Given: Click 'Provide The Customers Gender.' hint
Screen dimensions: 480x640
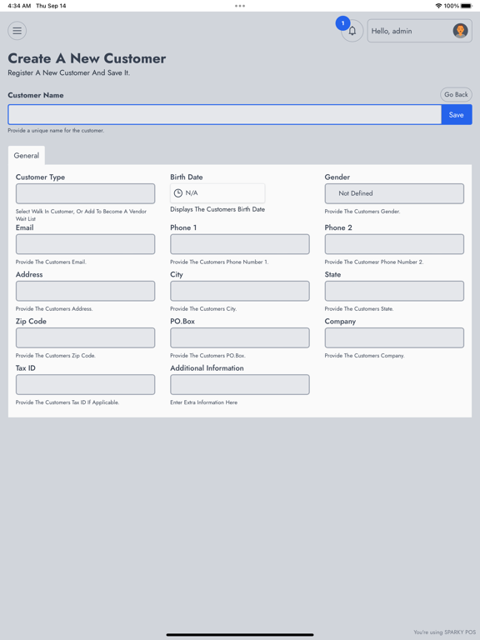Looking at the screenshot, I should point(362,212).
